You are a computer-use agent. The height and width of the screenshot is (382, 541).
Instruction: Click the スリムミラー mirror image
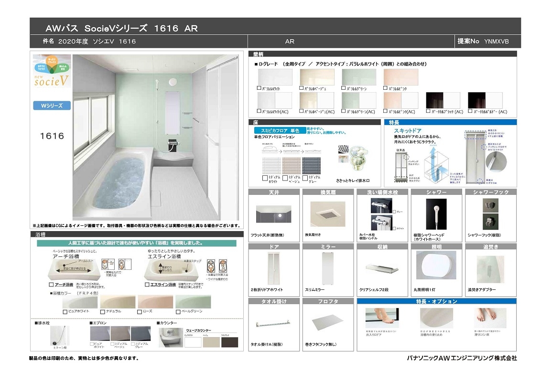pos(328,268)
